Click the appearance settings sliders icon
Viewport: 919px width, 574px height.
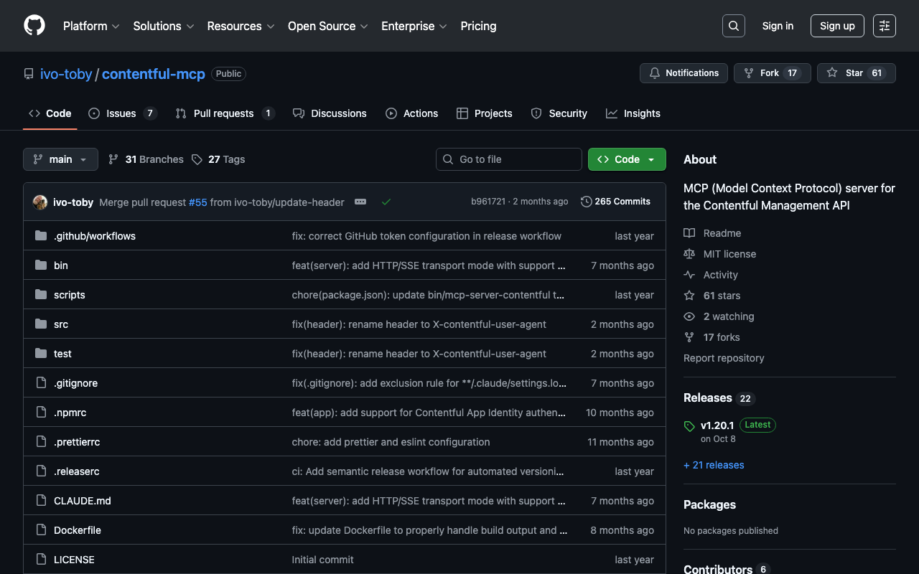click(885, 26)
